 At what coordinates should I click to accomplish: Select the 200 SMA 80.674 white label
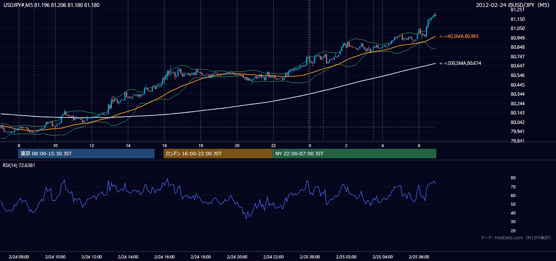[x=460, y=63]
